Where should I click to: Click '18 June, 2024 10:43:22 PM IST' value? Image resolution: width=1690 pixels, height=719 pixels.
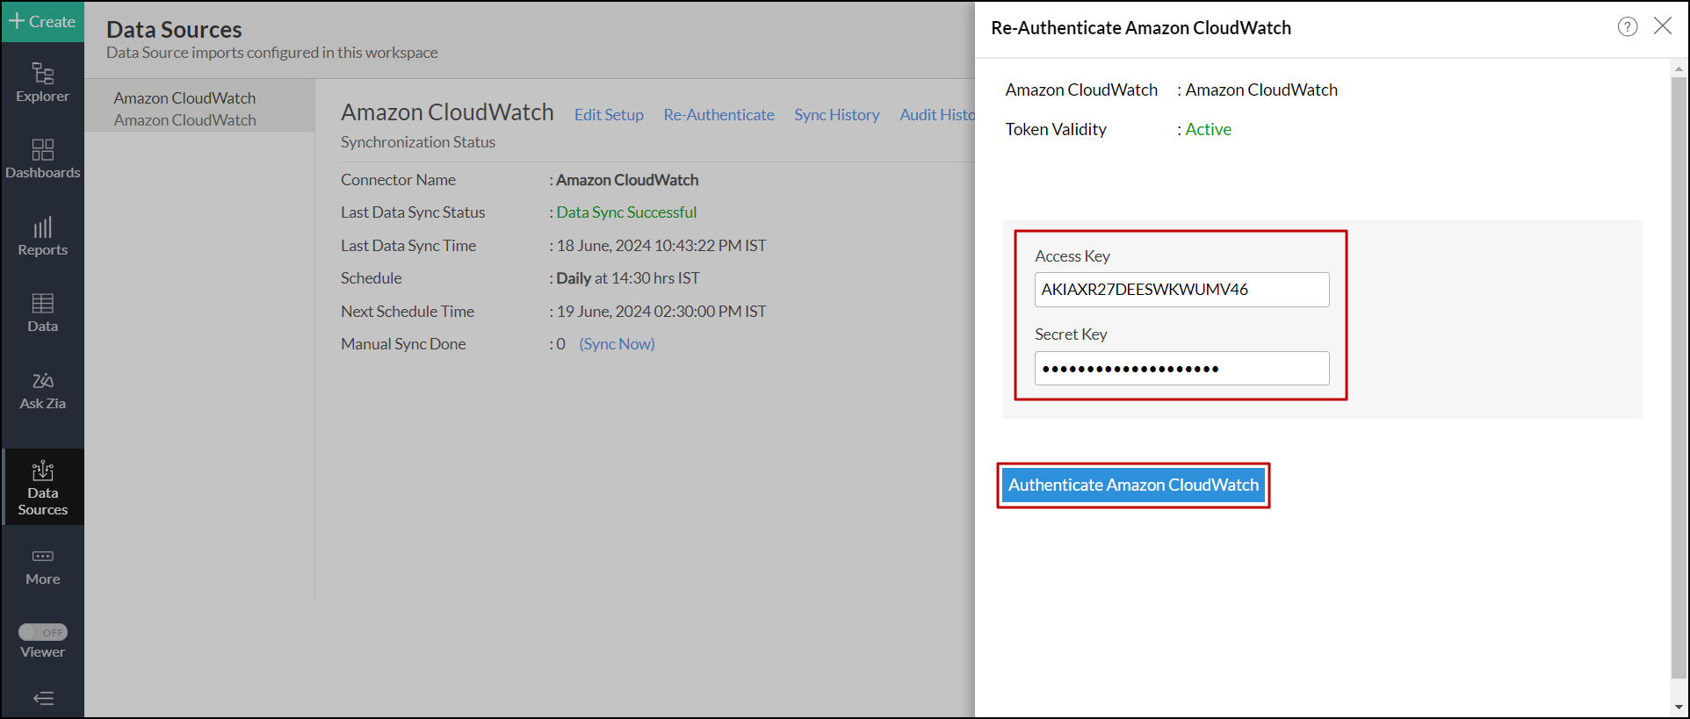pyautogui.click(x=661, y=246)
